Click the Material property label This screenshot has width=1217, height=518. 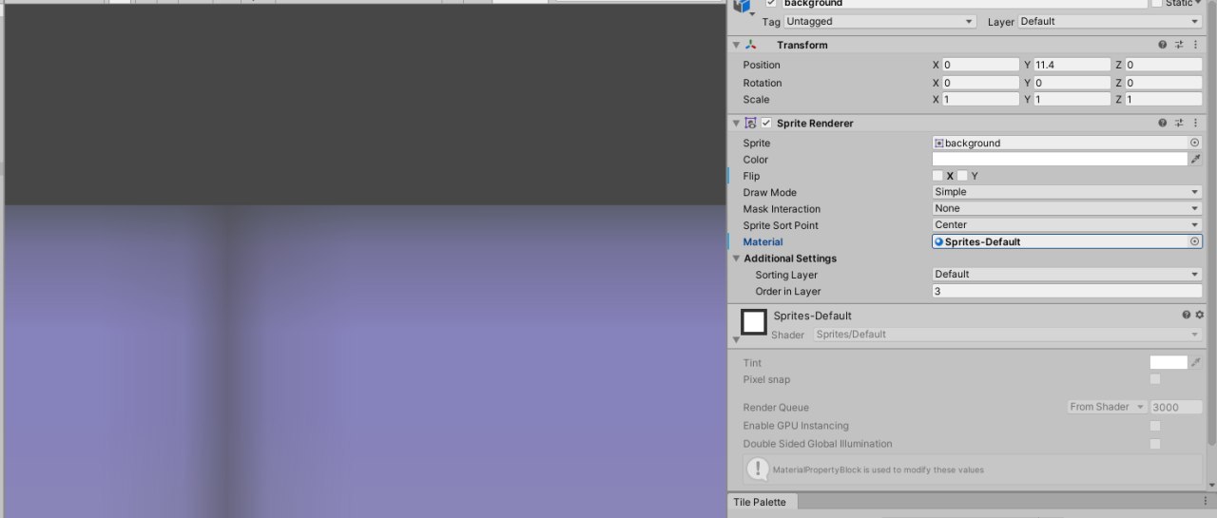763,241
